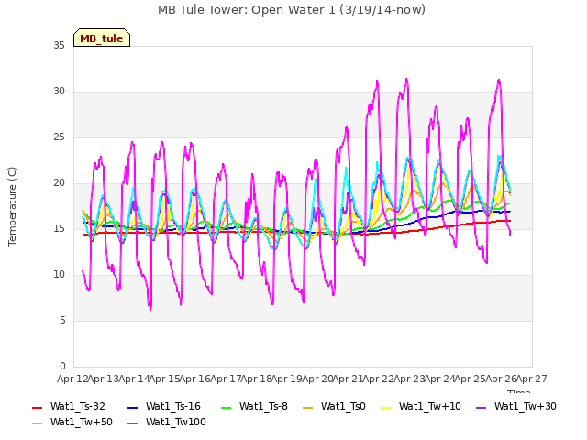The height and width of the screenshot is (440, 587).
Task: Click the Apr 13 x-axis label
Action: (104, 379)
